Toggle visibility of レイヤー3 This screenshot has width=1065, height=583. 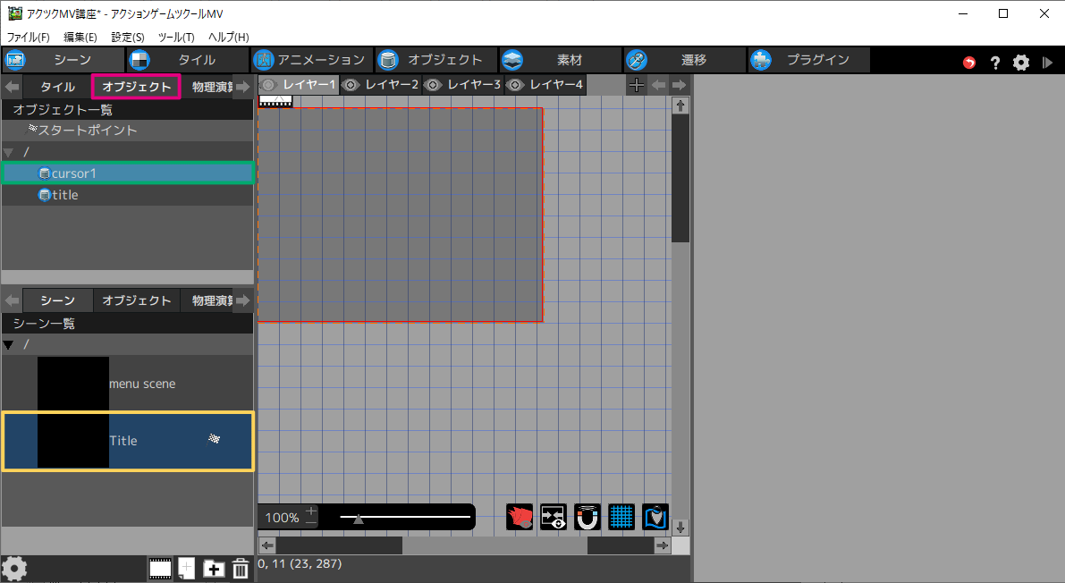click(433, 85)
